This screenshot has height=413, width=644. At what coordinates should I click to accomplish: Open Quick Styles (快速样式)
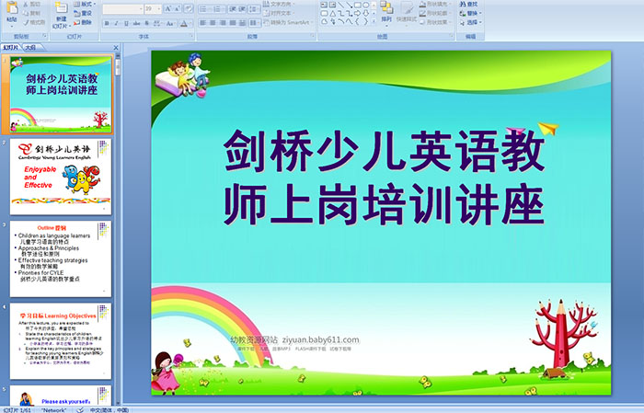407,12
